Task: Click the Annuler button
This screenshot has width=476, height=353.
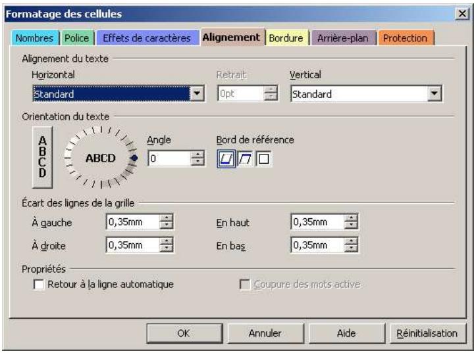Action: (265, 333)
